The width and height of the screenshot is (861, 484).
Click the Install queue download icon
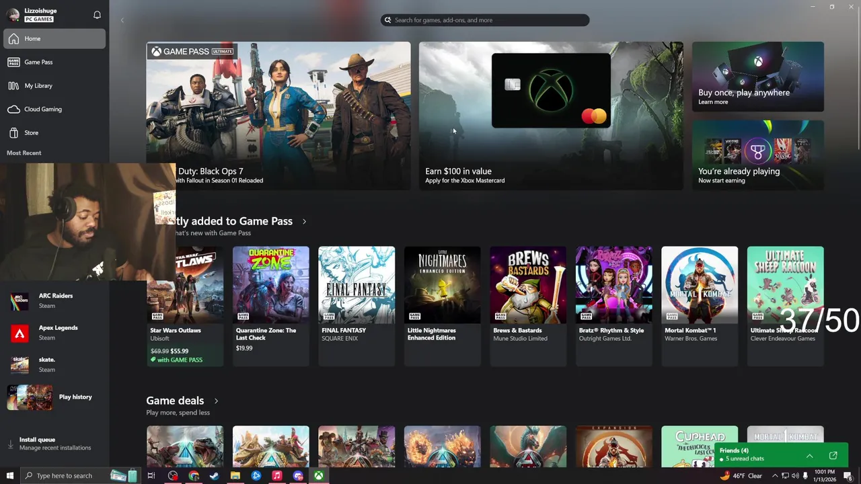pos(10,444)
